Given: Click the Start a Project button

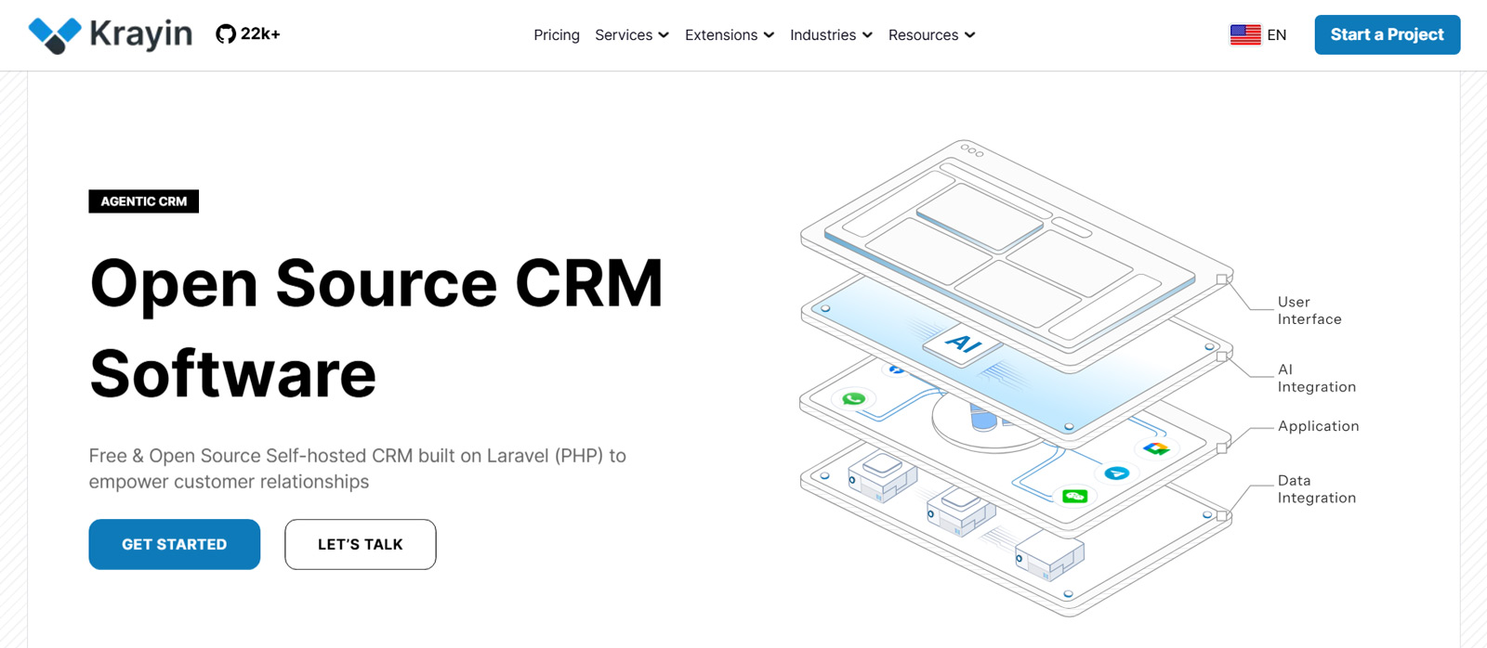Looking at the screenshot, I should [x=1387, y=34].
